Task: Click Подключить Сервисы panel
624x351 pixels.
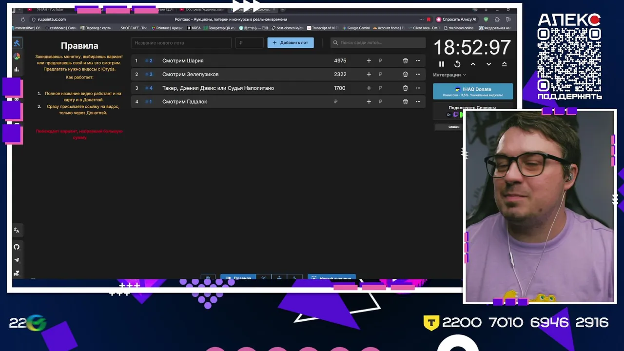Action: coord(473,110)
